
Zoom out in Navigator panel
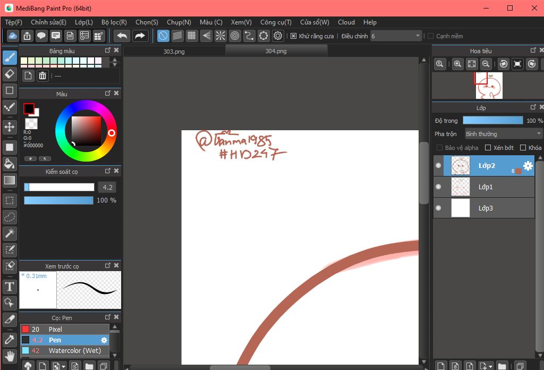click(486, 64)
